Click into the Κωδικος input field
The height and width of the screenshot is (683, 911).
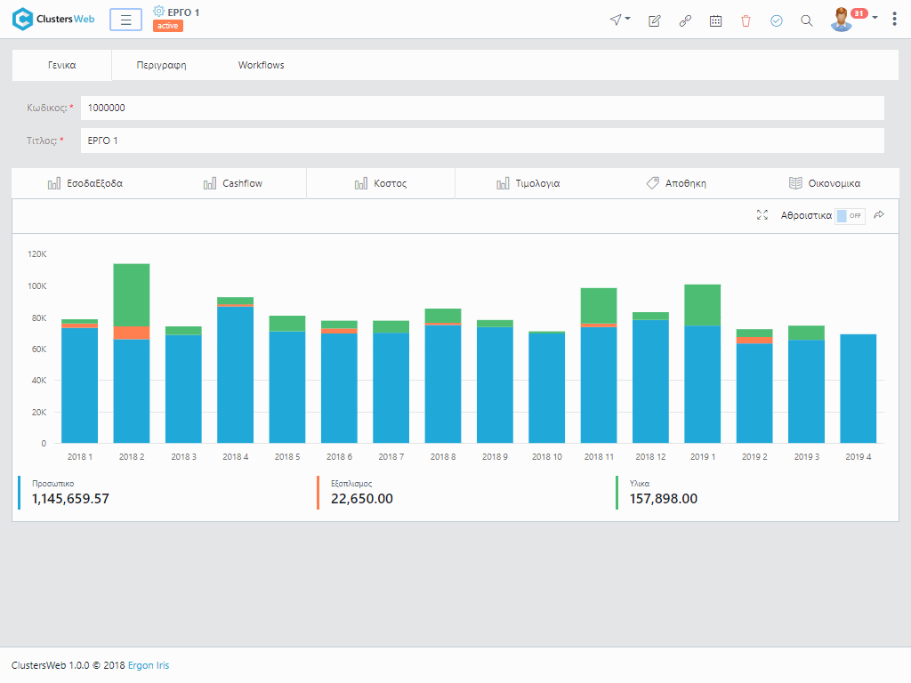[x=481, y=108]
